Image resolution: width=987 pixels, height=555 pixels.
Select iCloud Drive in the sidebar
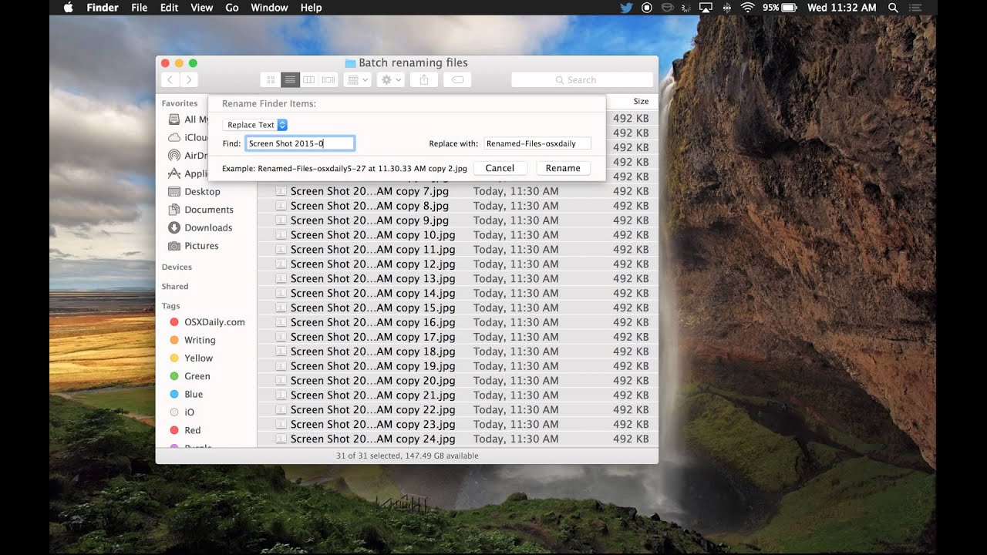coord(188,138)
